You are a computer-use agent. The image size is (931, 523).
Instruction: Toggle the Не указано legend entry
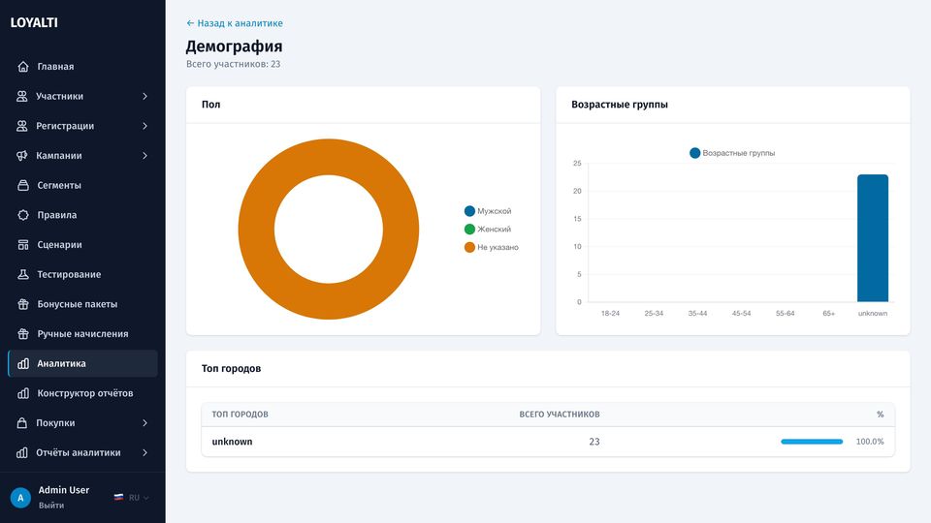coord(491,247)
